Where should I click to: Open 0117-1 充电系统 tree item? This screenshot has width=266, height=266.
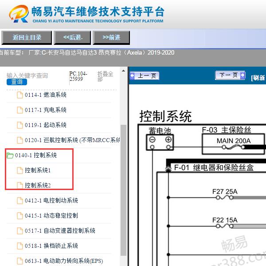click(x=46, y=110)
